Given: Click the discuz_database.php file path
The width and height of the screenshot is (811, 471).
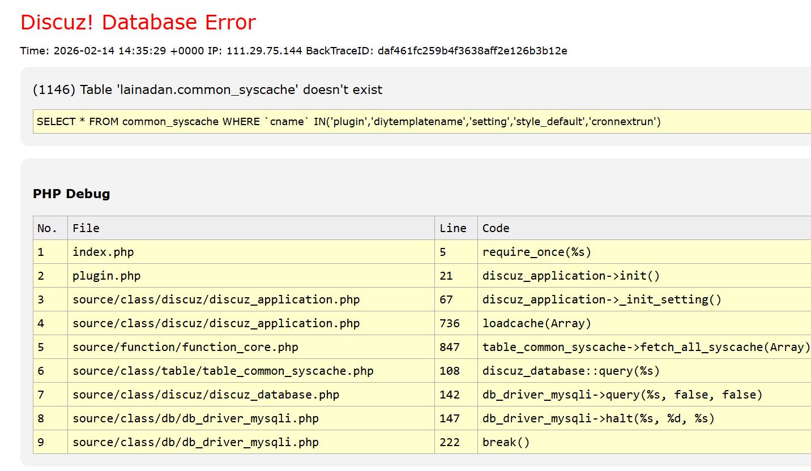Looking at the screenshot, I should point(206,395).
